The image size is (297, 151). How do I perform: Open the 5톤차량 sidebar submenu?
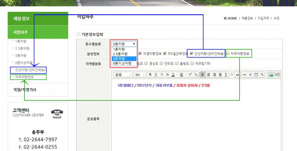(21, 56)
